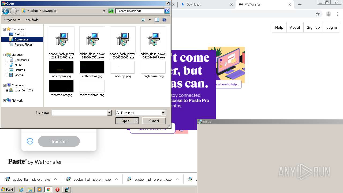Collapse the Libraries tree node
This screenshot has height=193, width=343.
click(x=4, y=55)
